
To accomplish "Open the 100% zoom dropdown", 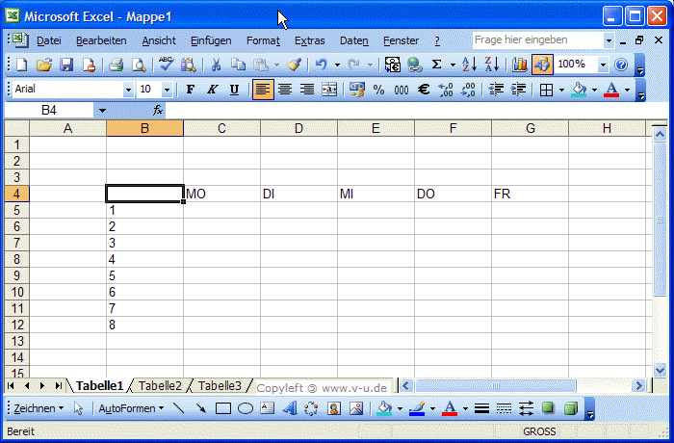I will coord(603,65).
